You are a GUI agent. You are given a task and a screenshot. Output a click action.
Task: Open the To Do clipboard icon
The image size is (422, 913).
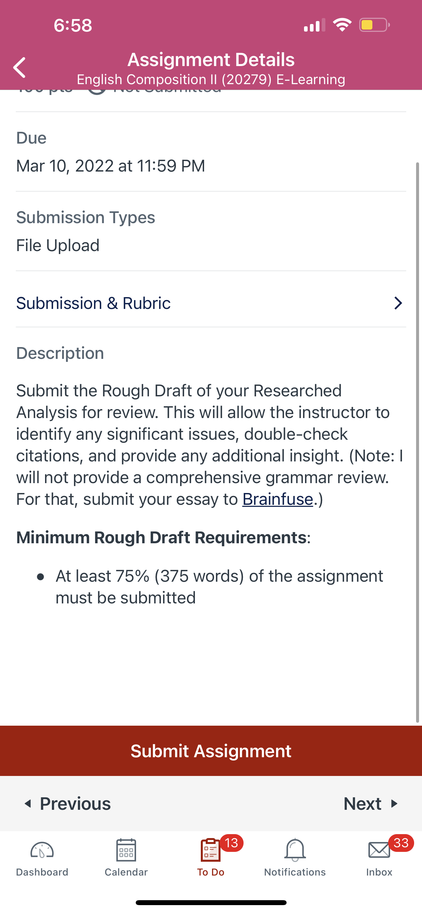(210, 850)
